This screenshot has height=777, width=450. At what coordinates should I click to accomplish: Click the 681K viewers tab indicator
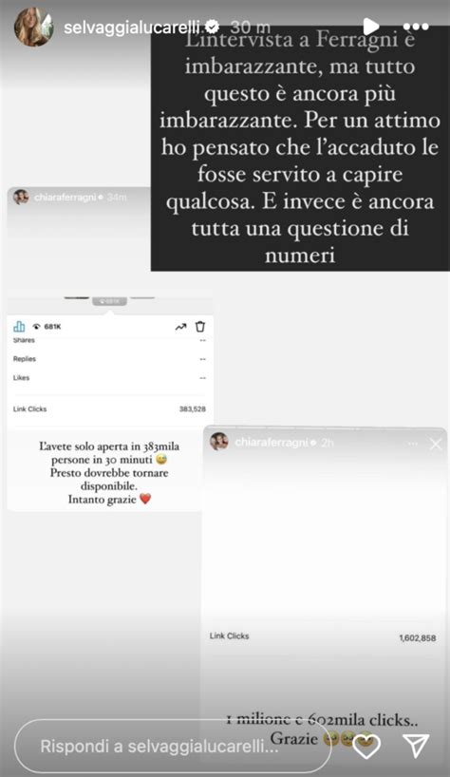click(109, 301)
